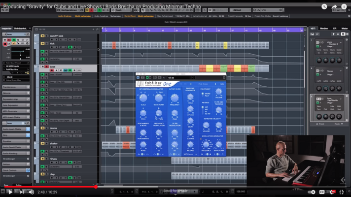351x197 pixels.
Task: Skip to next video
Action: pos(22,192)
